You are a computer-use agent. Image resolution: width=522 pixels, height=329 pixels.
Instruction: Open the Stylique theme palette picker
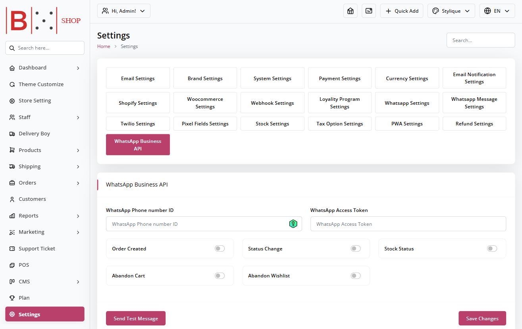[x=451, y=11]
